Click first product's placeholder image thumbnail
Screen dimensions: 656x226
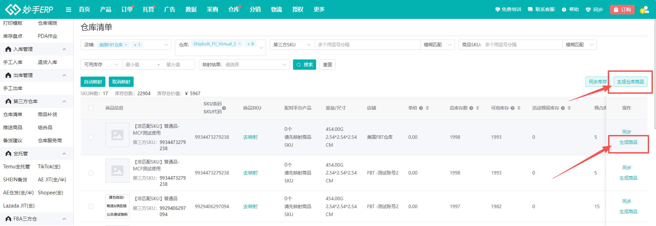117,135
